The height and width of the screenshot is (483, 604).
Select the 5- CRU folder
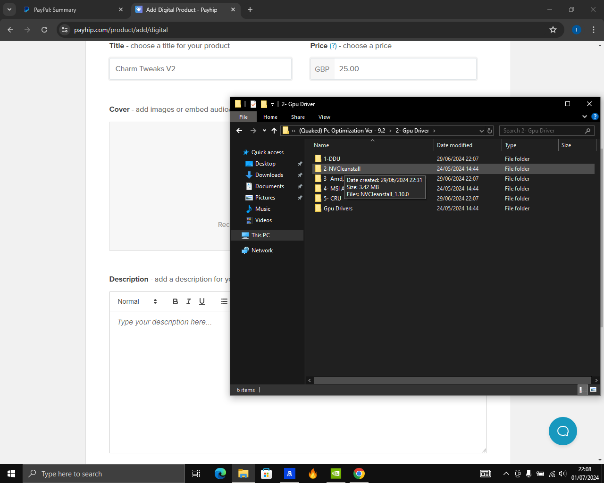click(x=332, y=199)
